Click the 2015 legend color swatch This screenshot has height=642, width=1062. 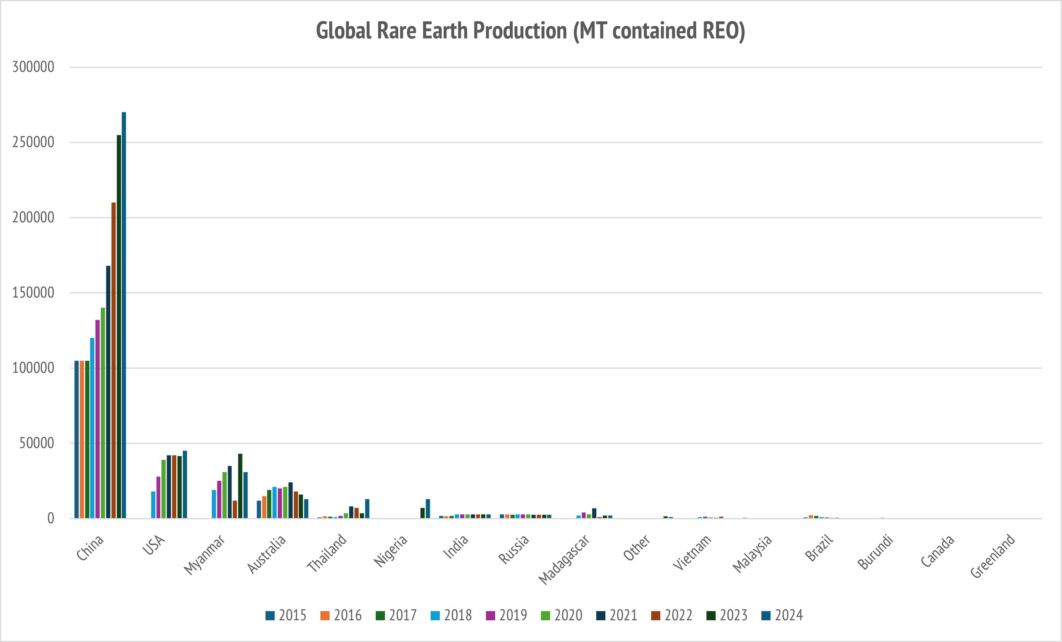pos(270,616)
